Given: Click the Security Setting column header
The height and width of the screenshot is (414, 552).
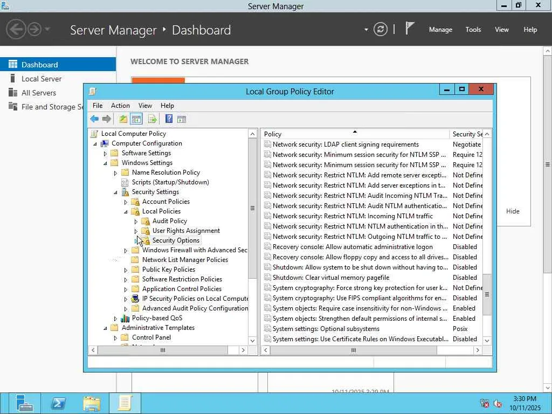Looking at the screenshot, I should pyautogui.click(x=467, y=134).
